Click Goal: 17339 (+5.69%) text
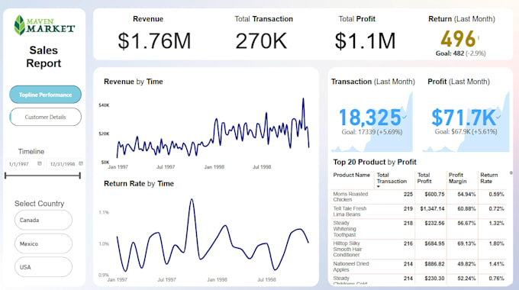 tap(372, 132)
